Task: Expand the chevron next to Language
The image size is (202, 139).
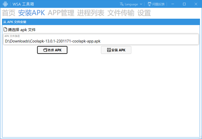Action: coord(141,4)
